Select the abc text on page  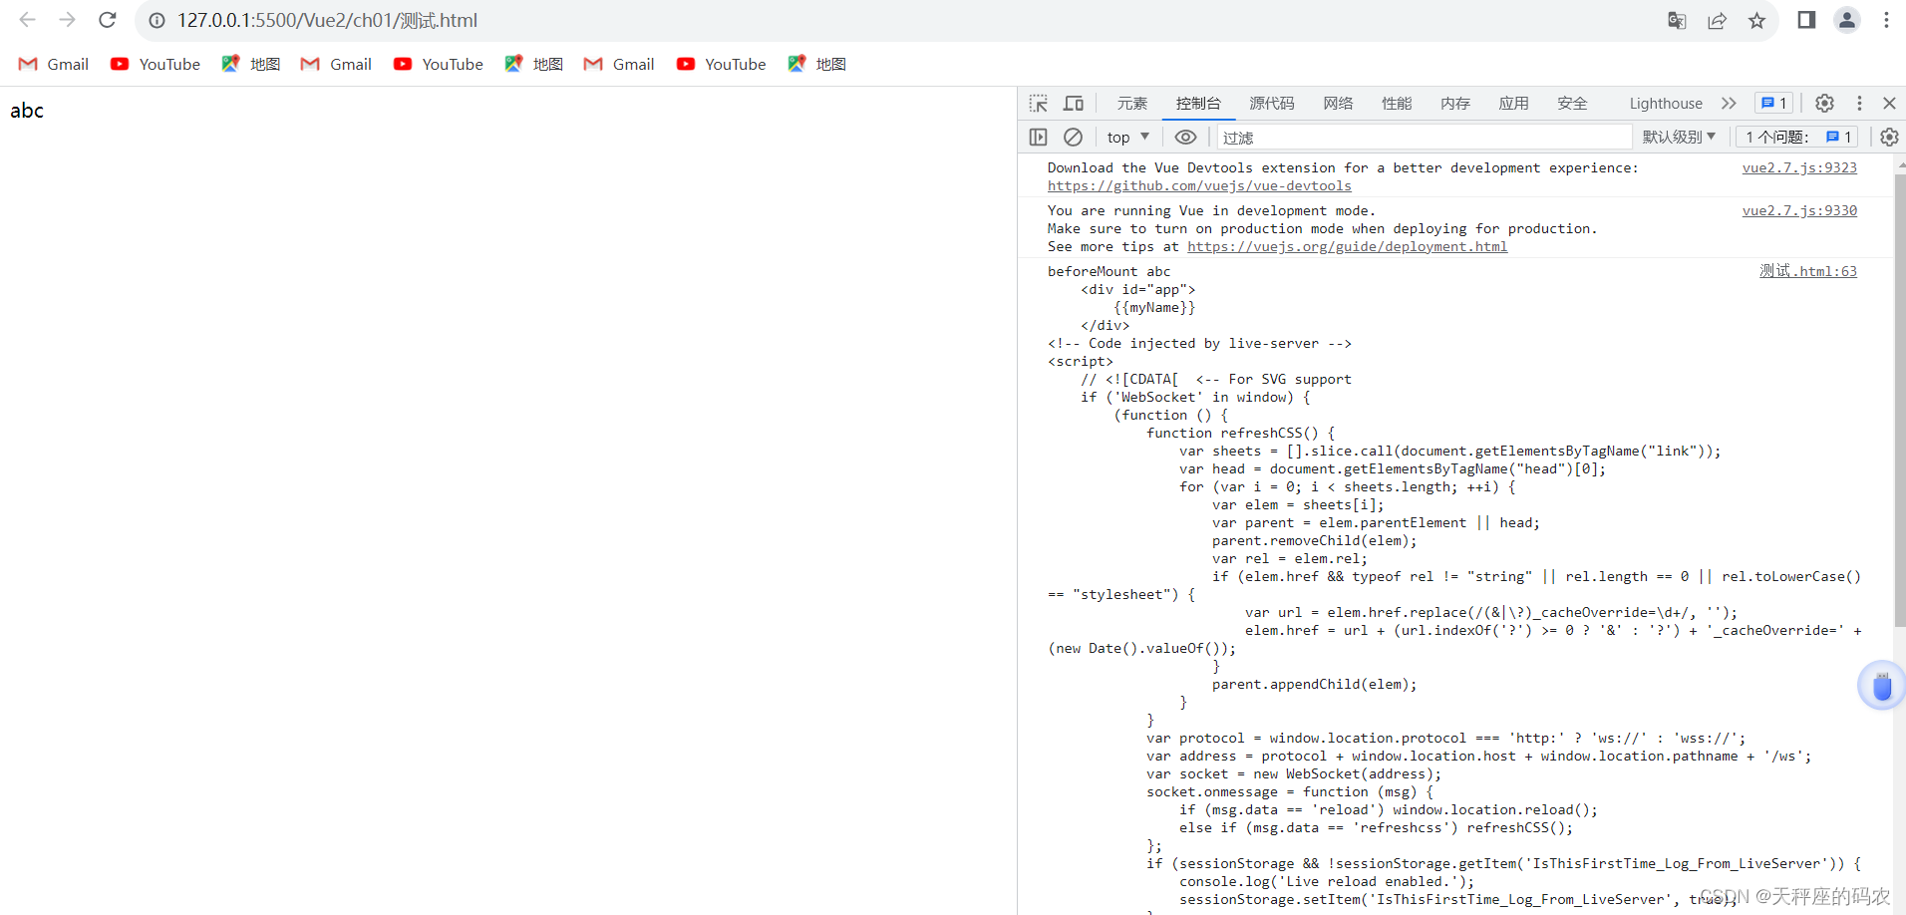coord(27,111)
